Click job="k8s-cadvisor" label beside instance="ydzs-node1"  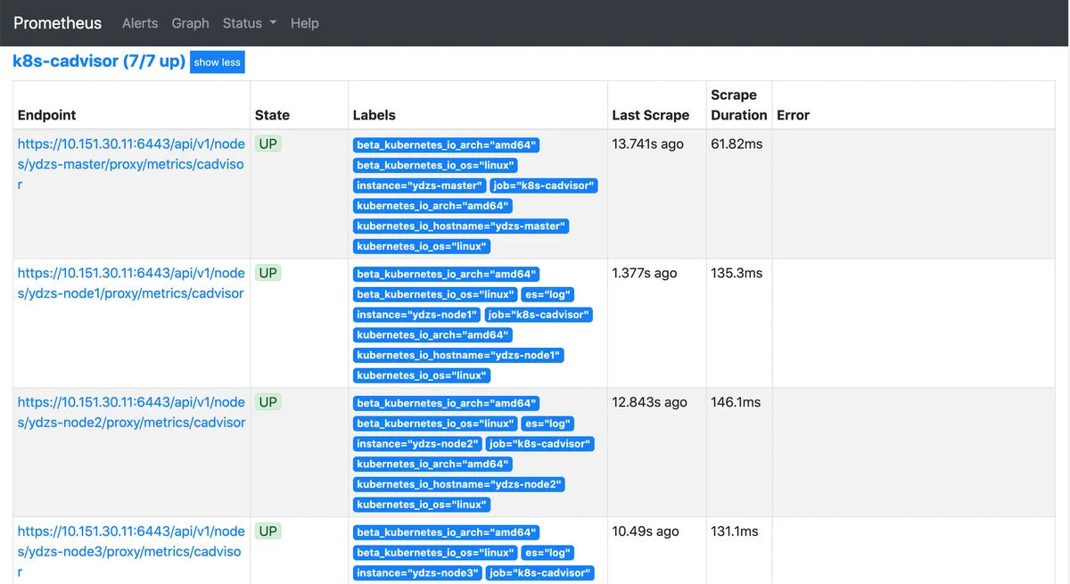(x=539, y=315)
